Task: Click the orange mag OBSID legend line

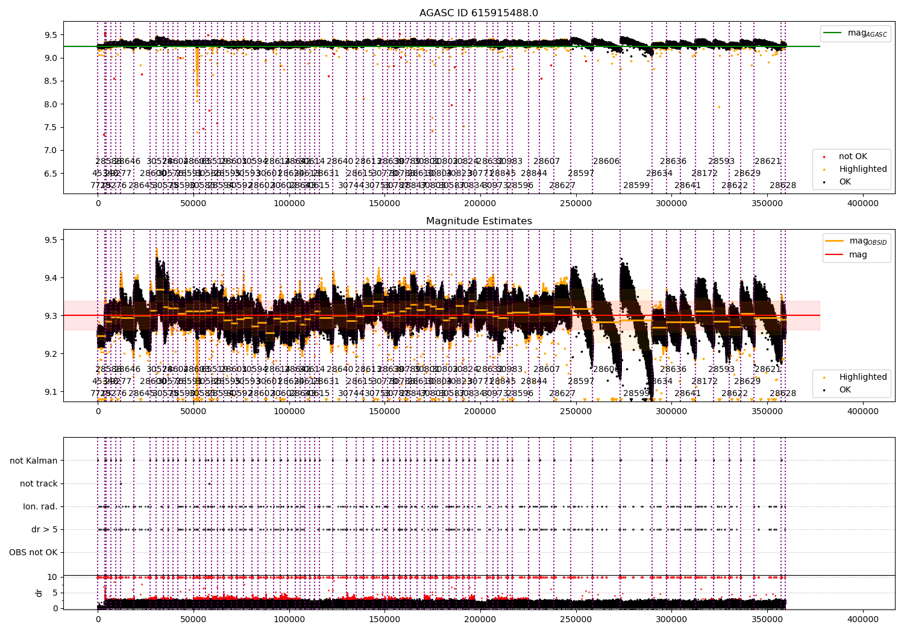Action: (835, 241)
